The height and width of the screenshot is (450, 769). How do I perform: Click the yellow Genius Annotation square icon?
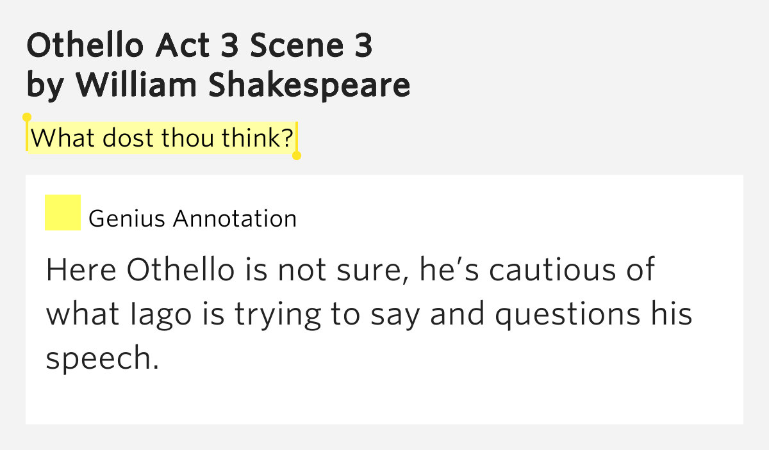[63, 213]
